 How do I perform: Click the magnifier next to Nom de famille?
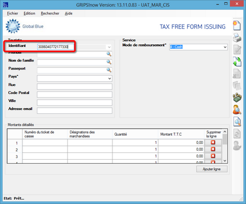point(109,62)
